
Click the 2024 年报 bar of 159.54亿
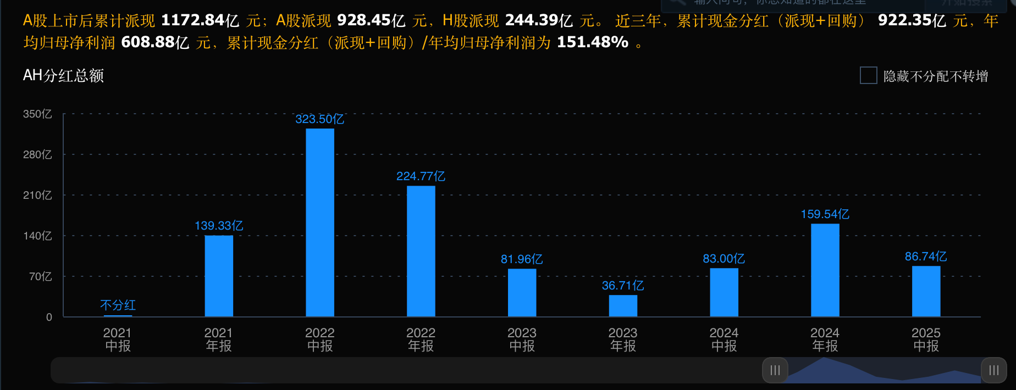[x=825, y=270]
